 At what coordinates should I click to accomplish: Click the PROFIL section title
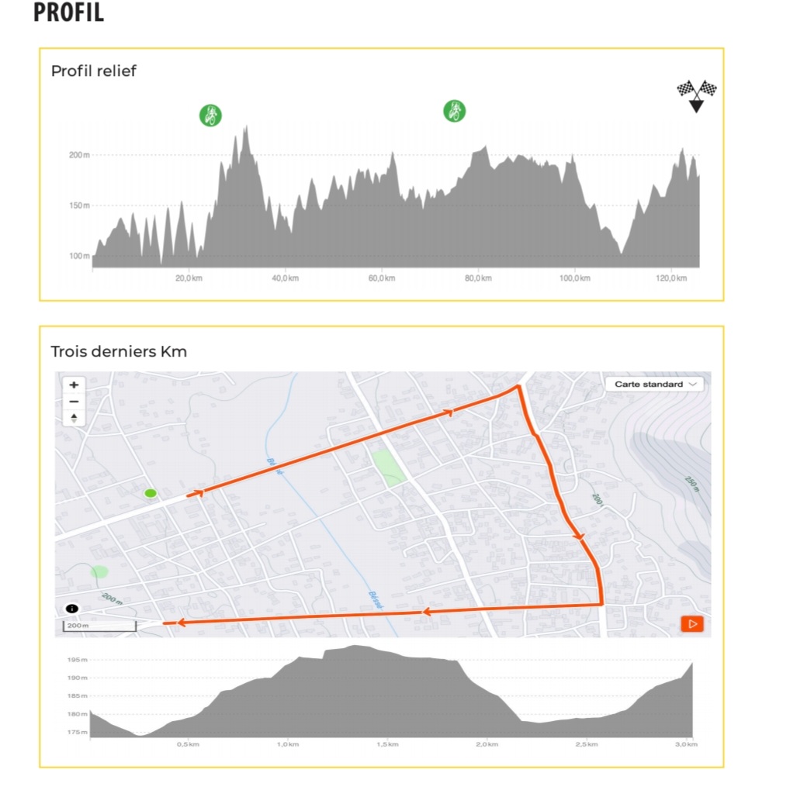pyautogui.click(x=68, y=13)
